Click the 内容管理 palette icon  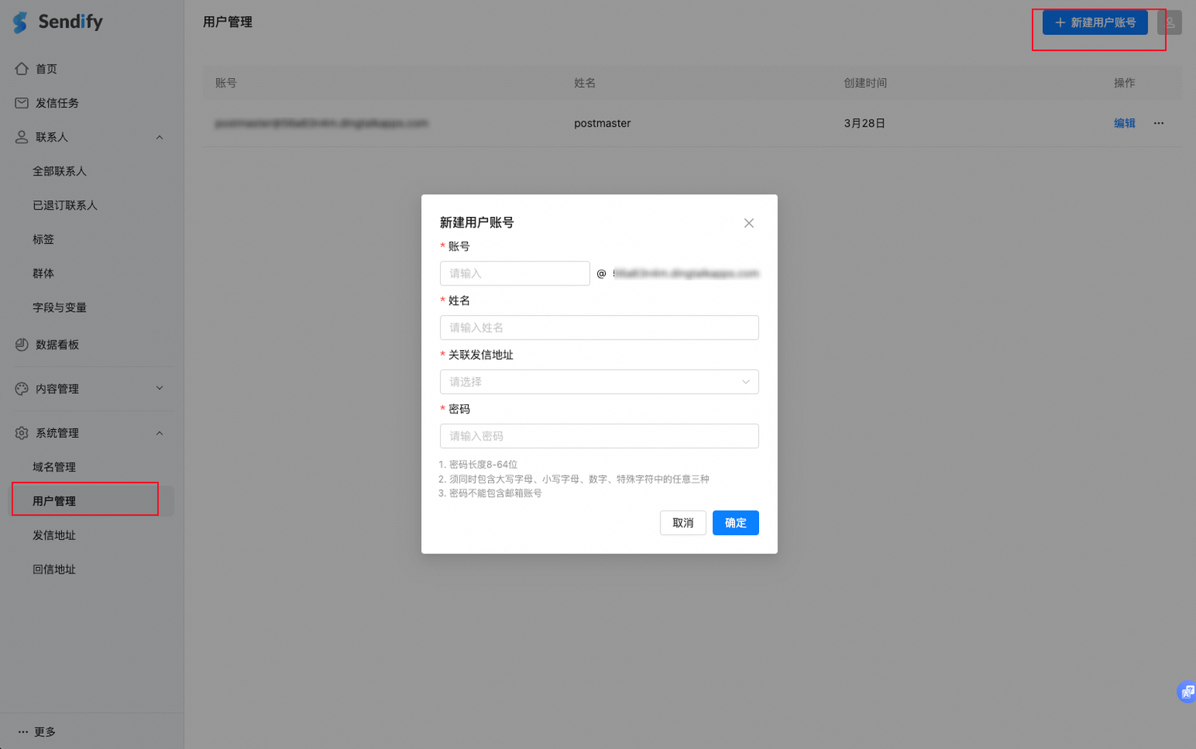click(x=22, y=388)
